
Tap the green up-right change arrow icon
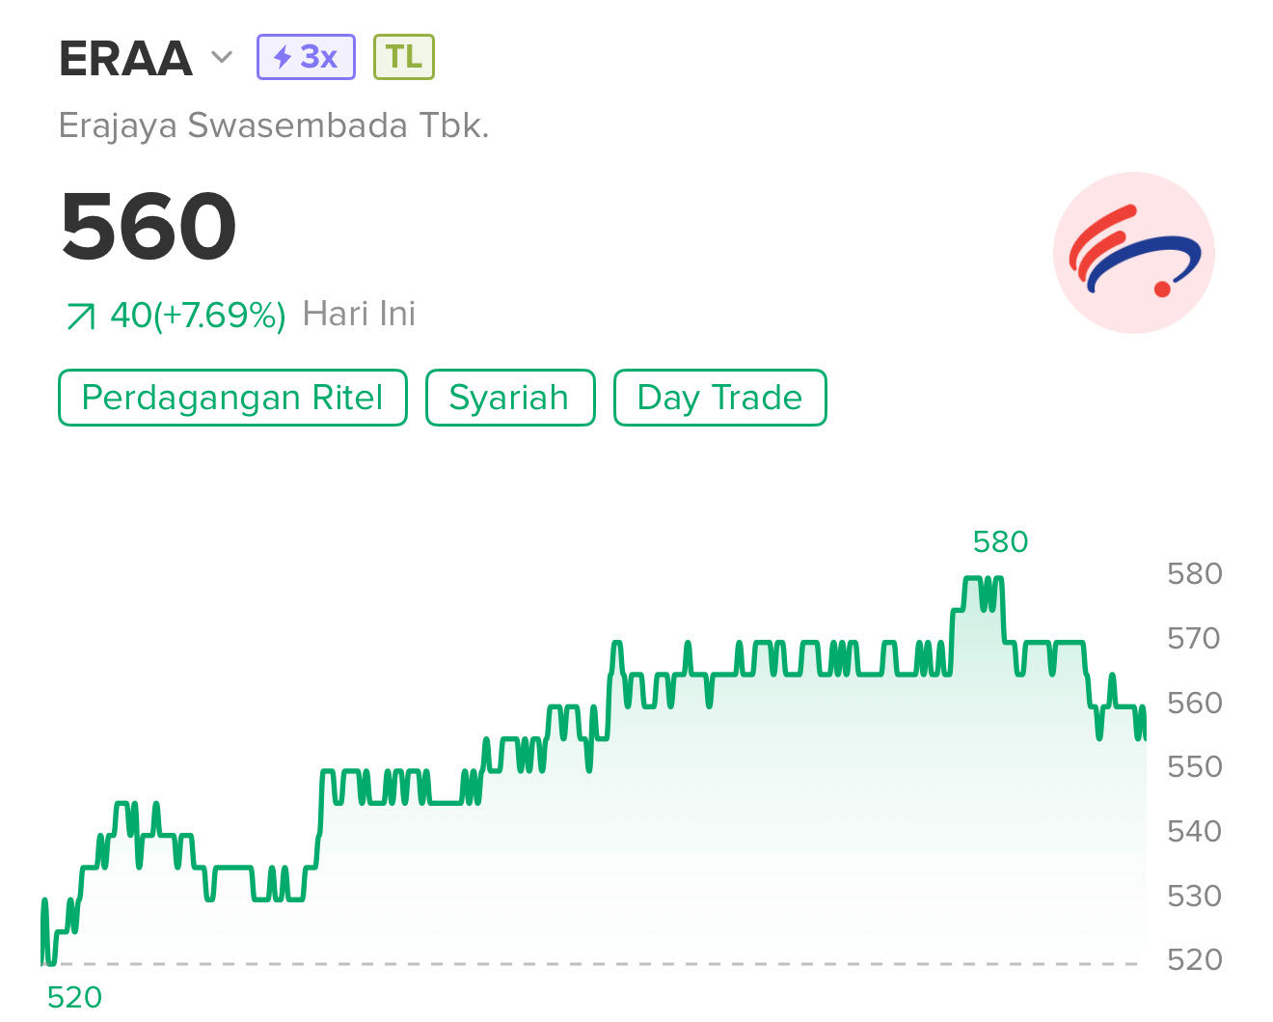(80, 316)
